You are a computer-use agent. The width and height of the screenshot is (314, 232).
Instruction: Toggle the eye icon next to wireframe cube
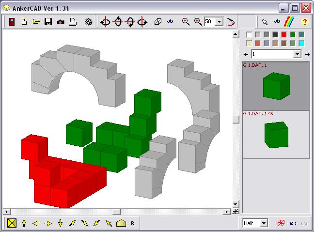tap(170, 21)
